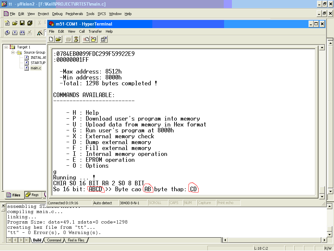Switch to the Regs tab
This screenshot has height=251, width=334.
point(32,195)
